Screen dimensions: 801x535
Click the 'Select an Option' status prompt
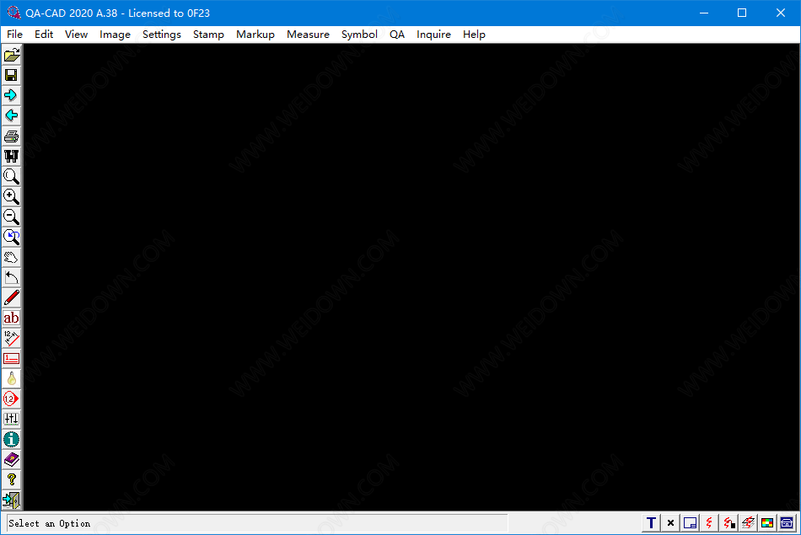(x=50, y=523)
